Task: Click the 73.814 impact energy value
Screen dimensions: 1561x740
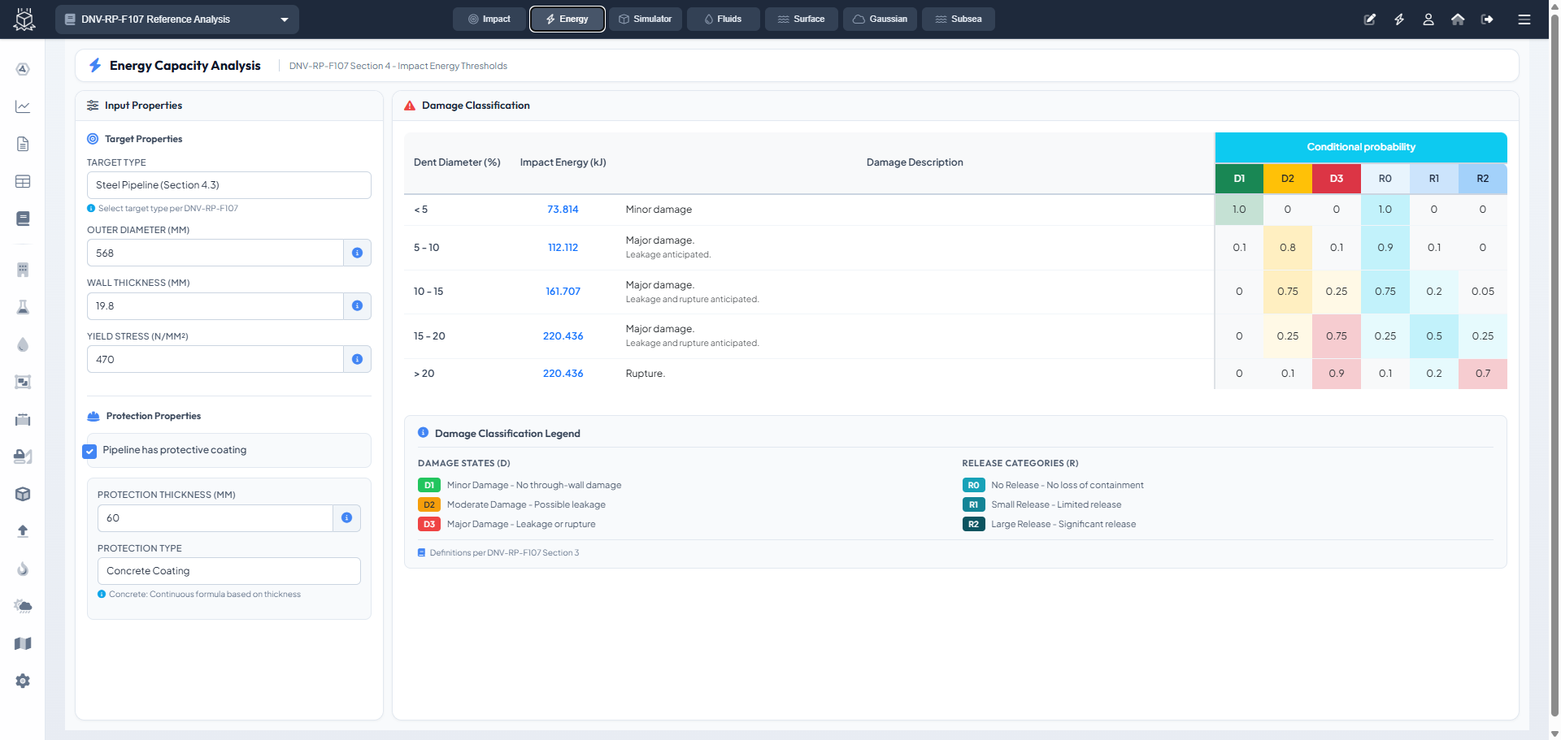Action: (563, 210)
